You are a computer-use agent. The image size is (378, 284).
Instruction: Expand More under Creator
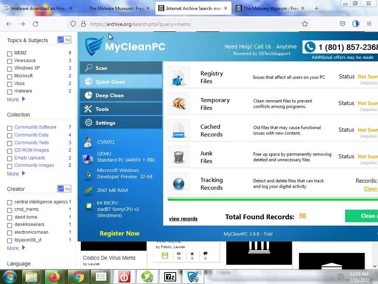coord(16,248)
